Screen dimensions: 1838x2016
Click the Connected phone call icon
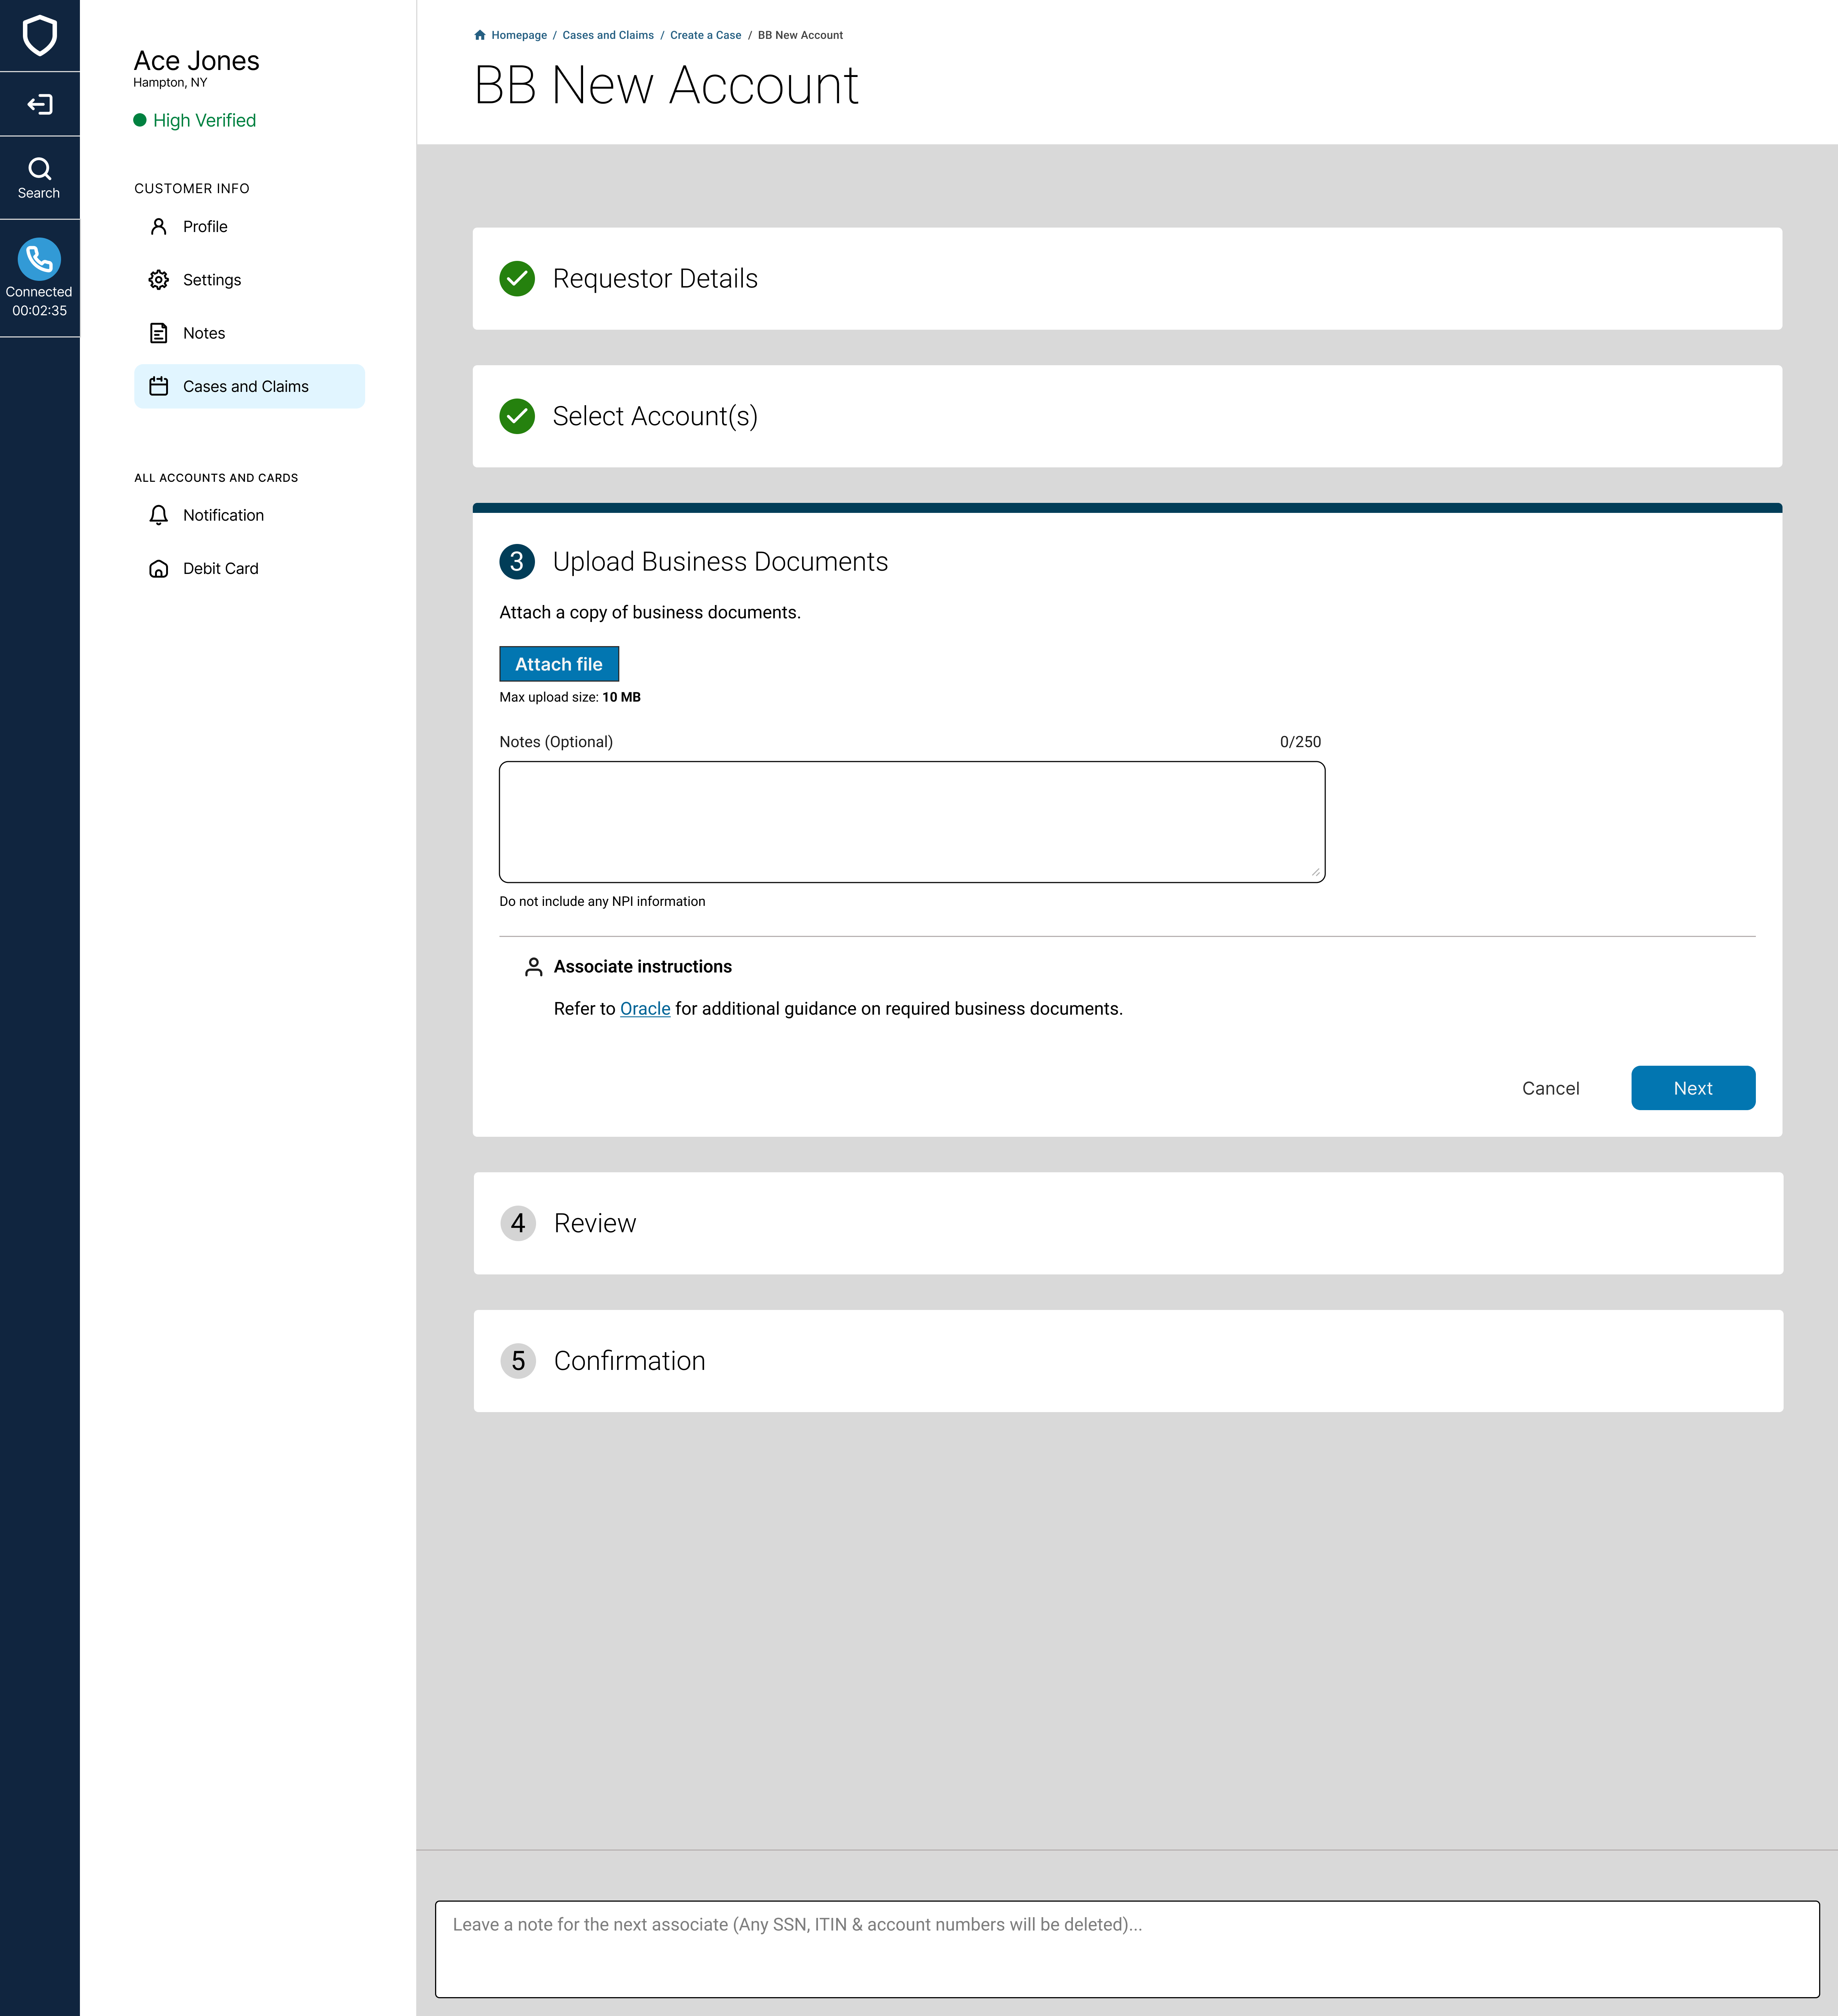(39, 259)
